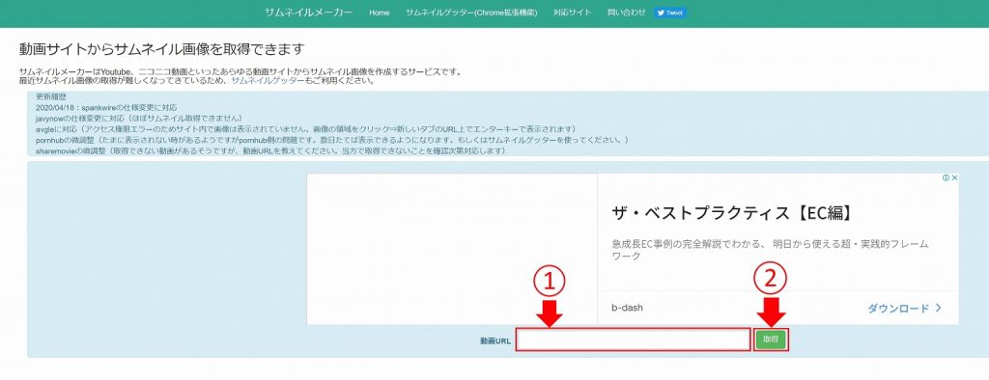
Task: Click the green 取得 button
Action: point(771,339)
